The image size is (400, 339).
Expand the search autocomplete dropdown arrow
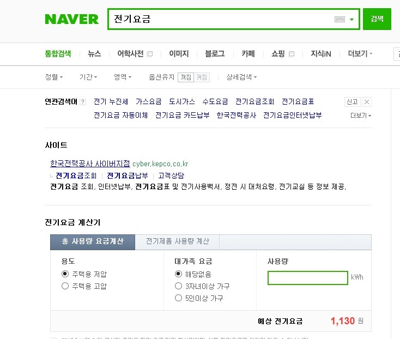pyautogui.click(x=353, y=19)
